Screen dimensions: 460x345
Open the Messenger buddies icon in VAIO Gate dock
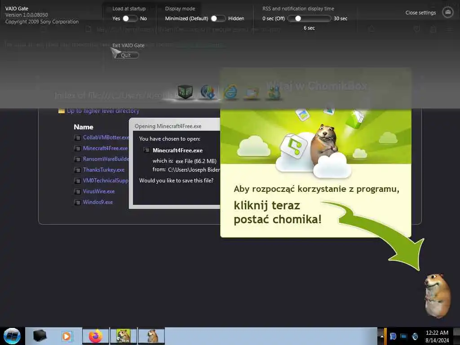coord(274,93)
